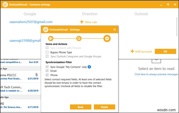Open the PGCCC email dated 6/21/2019
Viewport: 179px width, 113px height.
point(20,77)
